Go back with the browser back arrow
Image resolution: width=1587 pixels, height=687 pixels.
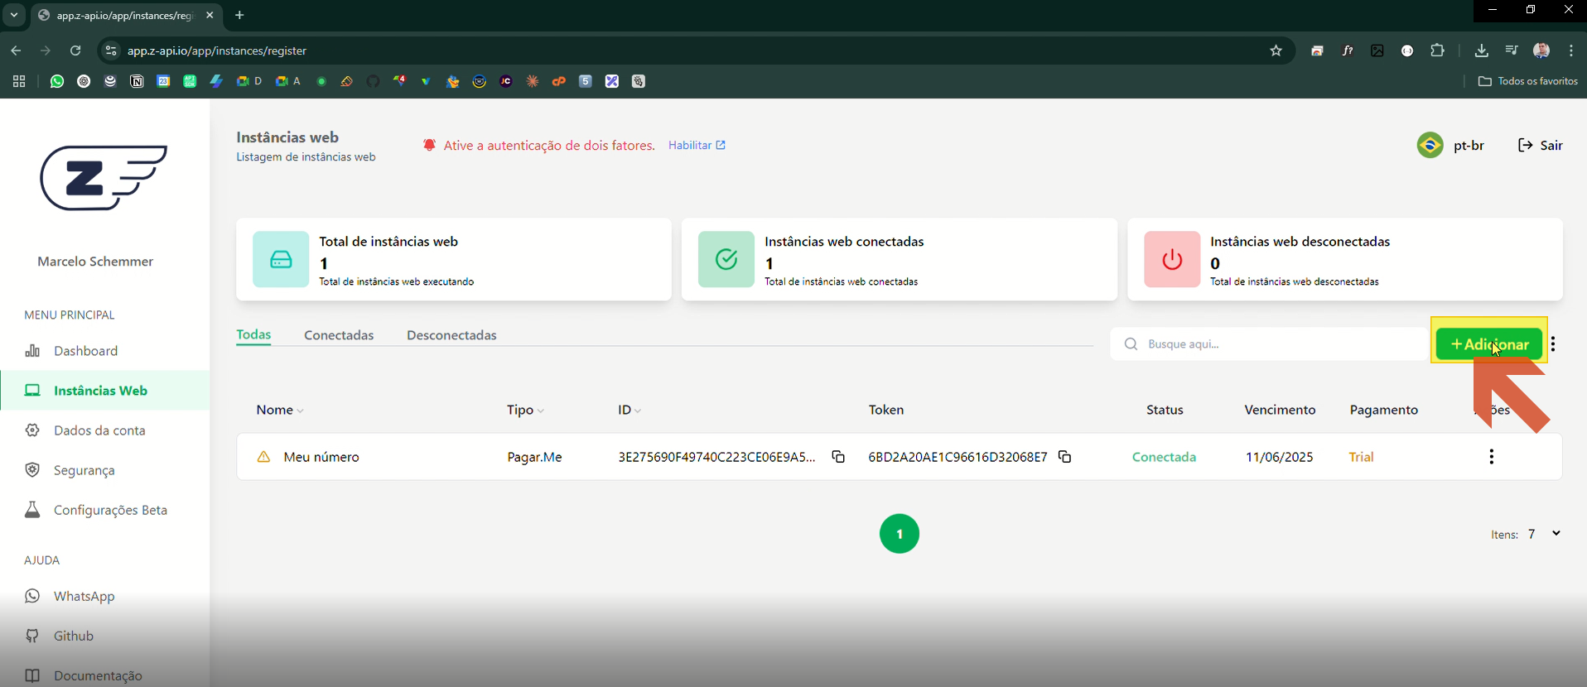tap(16, 50)
